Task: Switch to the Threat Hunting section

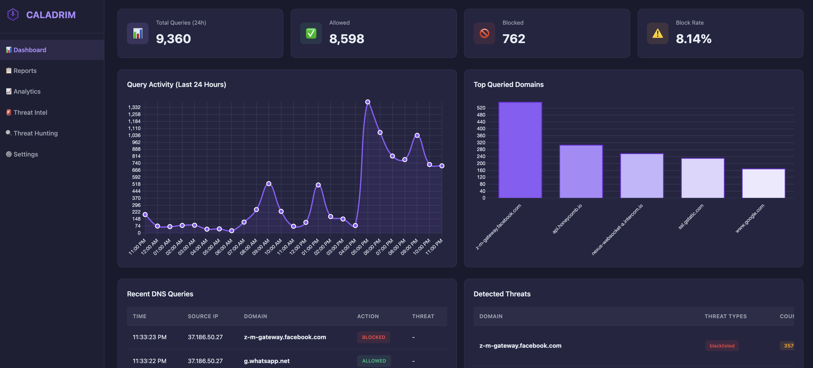Action: (36, 133)
